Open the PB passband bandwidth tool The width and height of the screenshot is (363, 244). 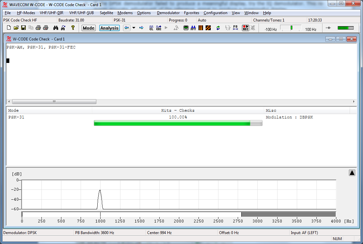click(x=235, y=28)
